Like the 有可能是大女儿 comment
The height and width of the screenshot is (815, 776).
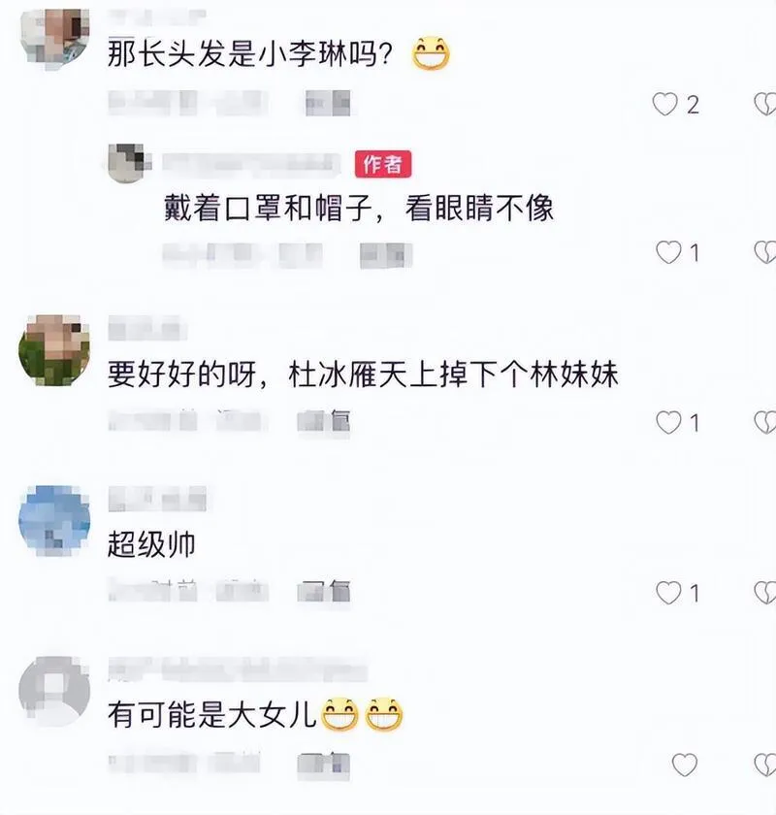[685, 765]
